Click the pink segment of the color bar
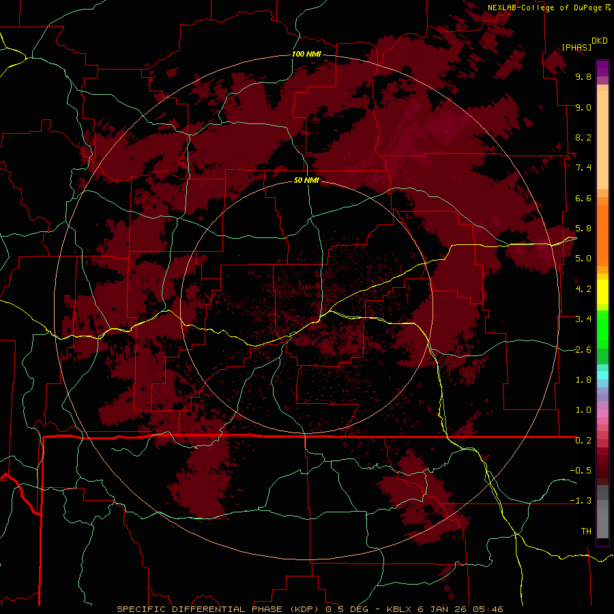 coord(602,413)
